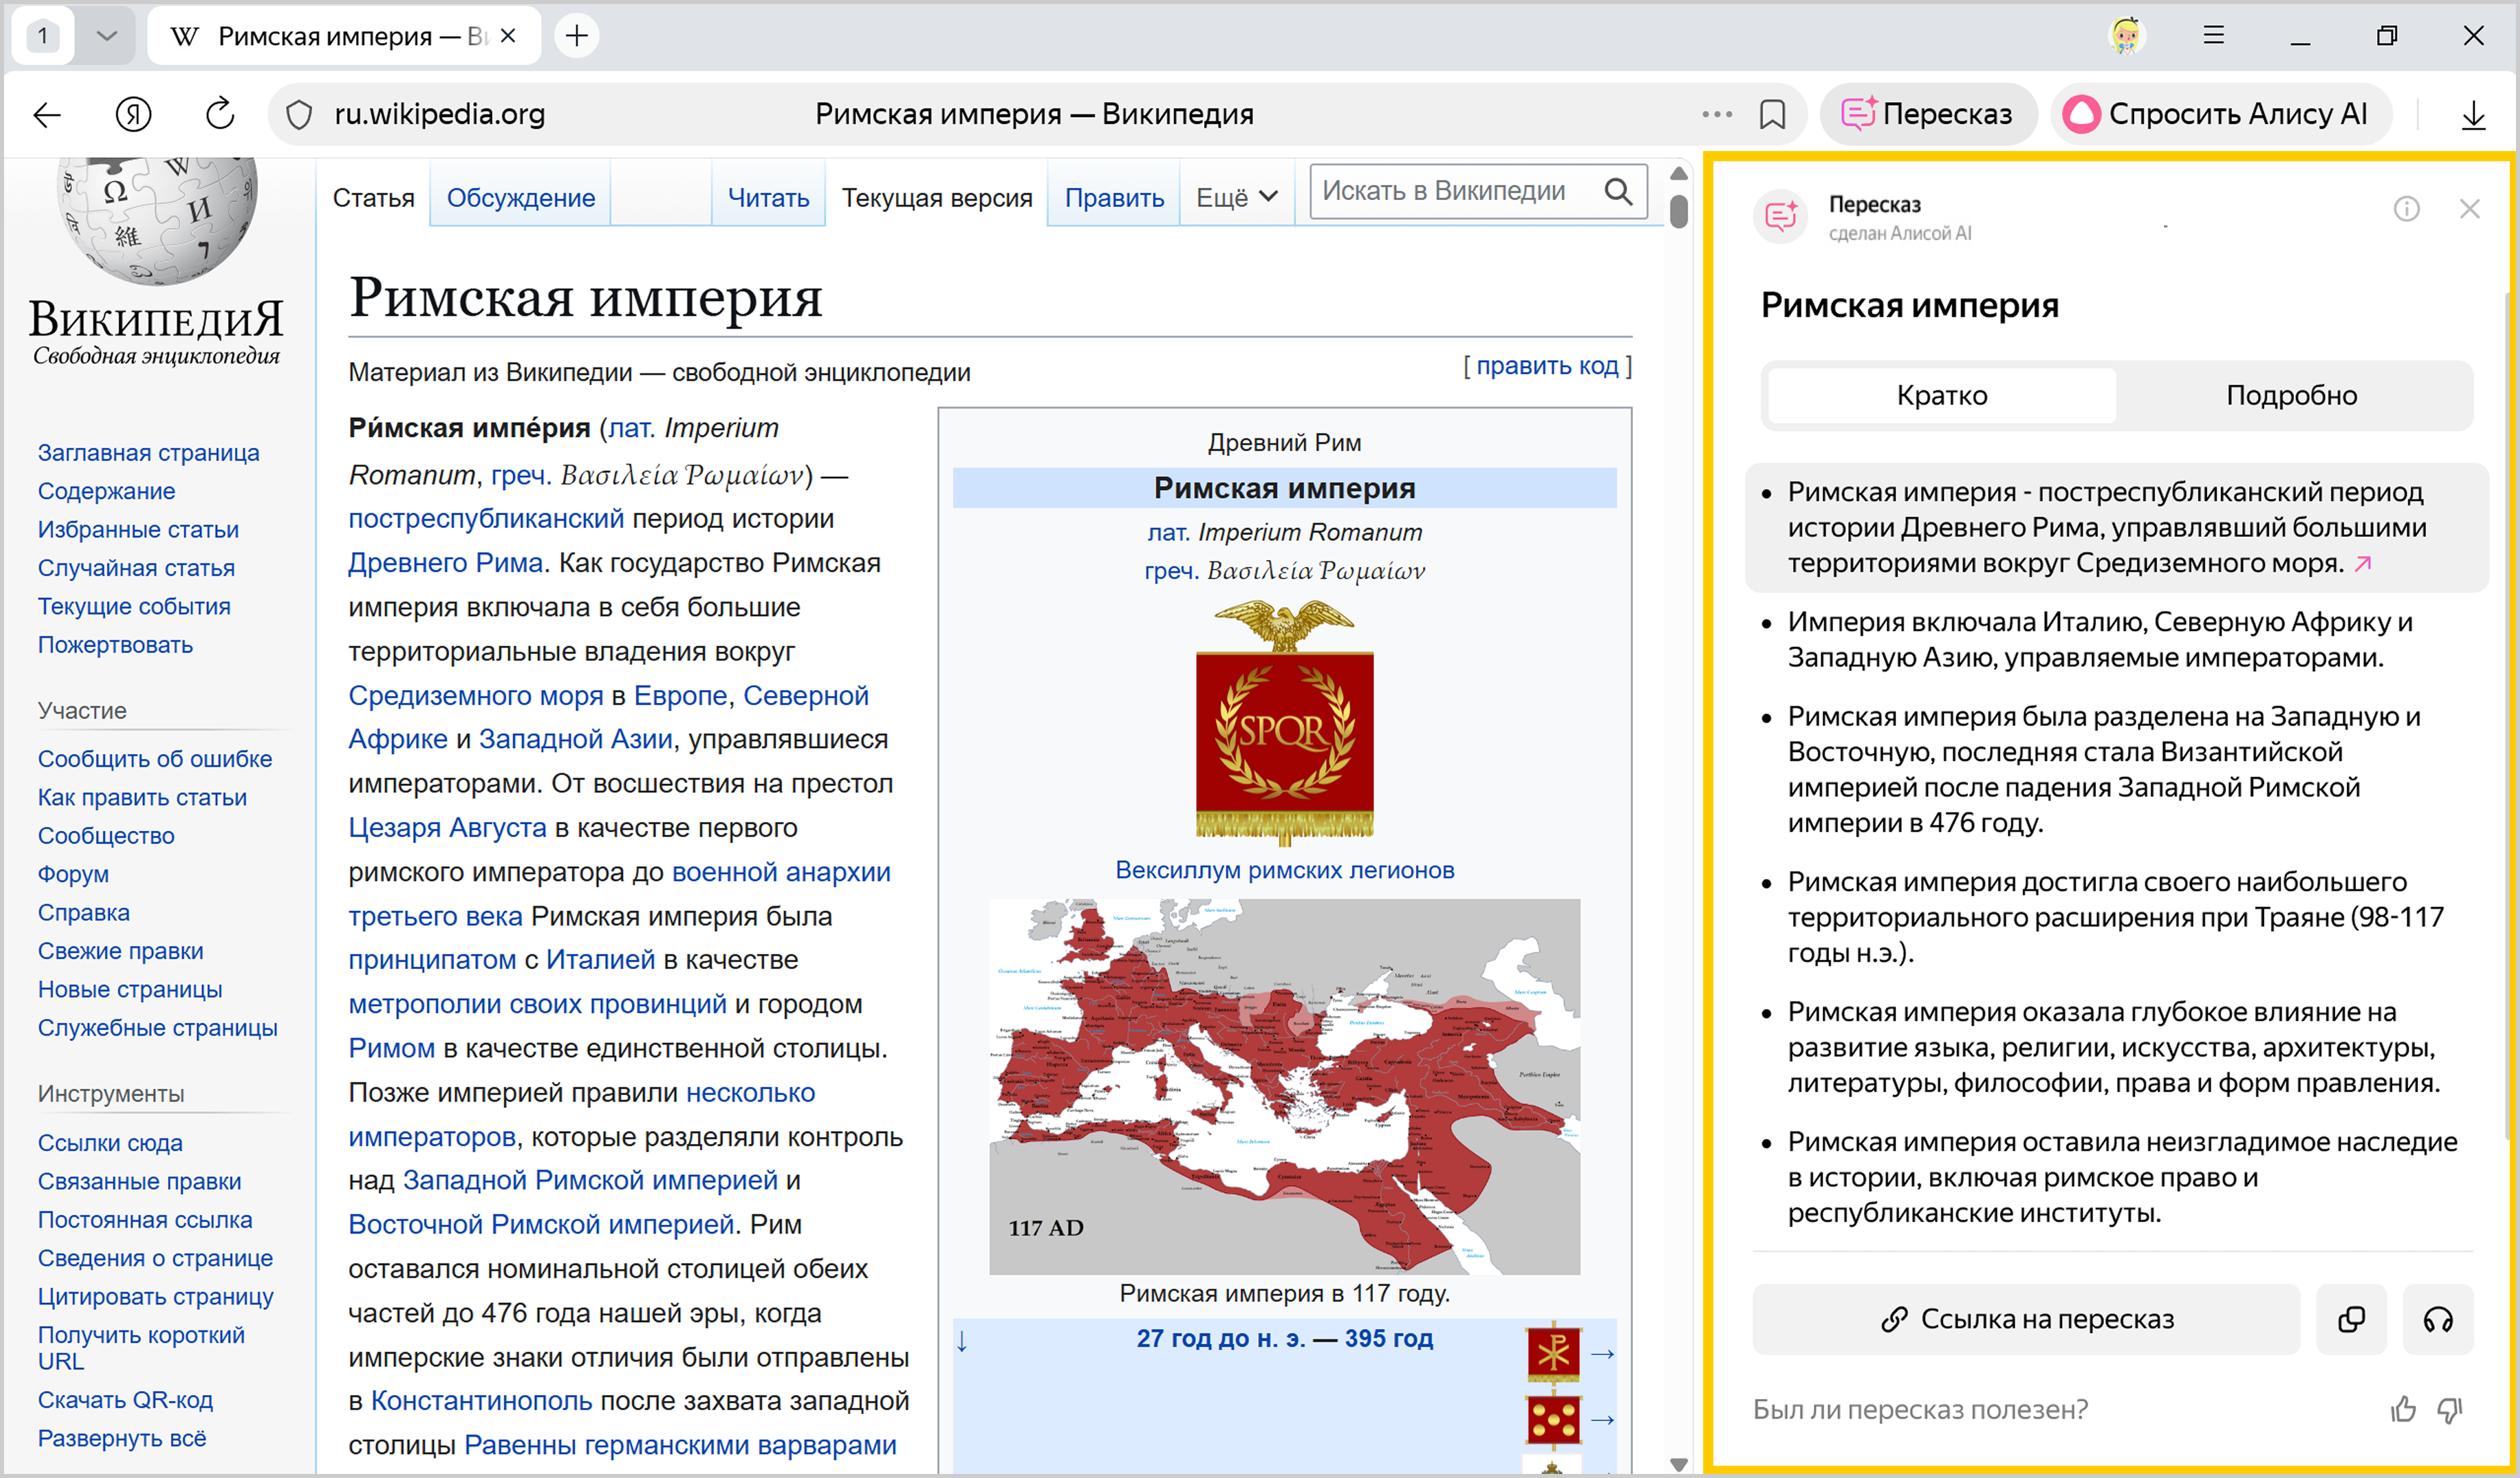Select the Кратко summary mode
2520x1478 pixels.
click(1941, 396)
